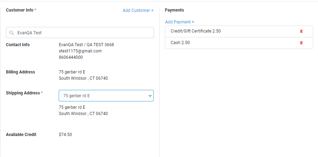Screen dimensions: 318x157
Task: Click the Available Credit label
Action: [21, 135]
